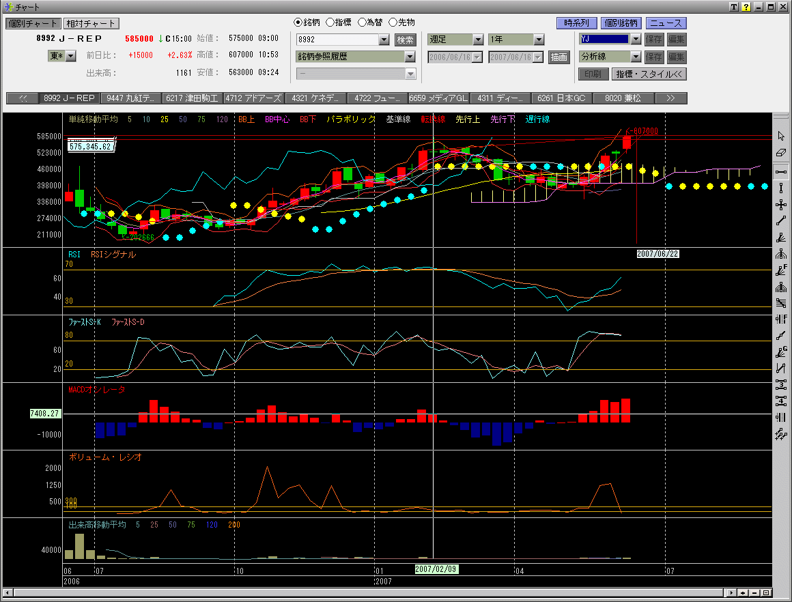Select the eraser tool
Image resolution: width=792 pixels, height=602 pixels.
(781, 152)
